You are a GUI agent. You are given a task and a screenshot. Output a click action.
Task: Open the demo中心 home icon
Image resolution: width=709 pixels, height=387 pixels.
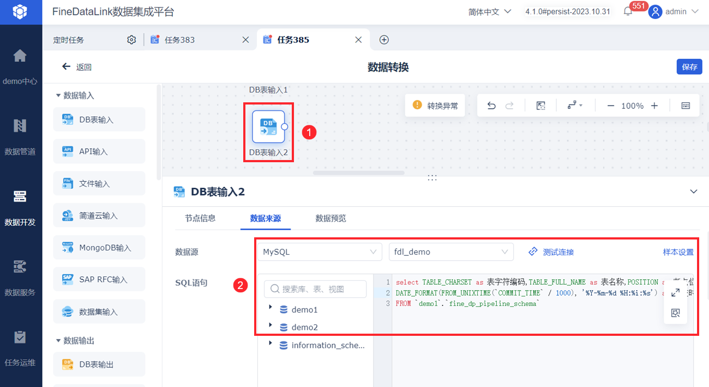point(20,56)
